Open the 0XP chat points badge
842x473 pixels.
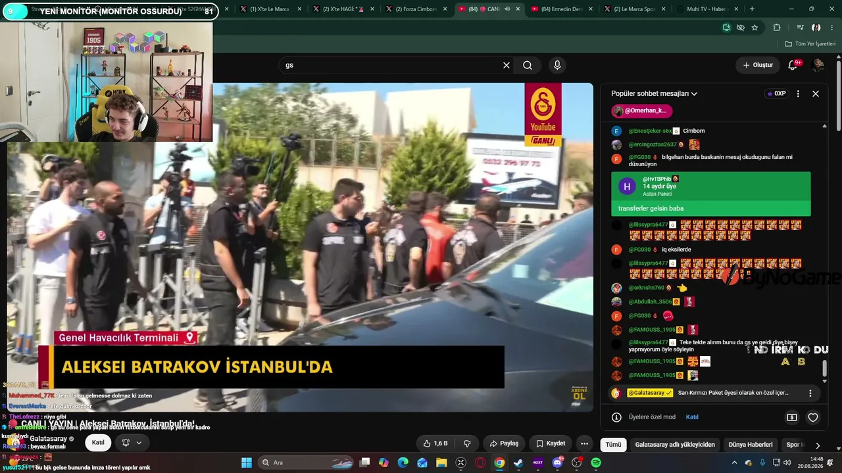(777, 93)
